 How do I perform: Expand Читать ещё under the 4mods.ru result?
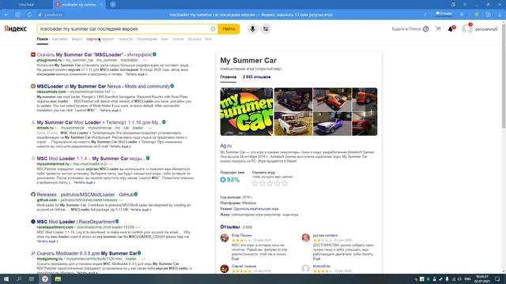[120, 147]
